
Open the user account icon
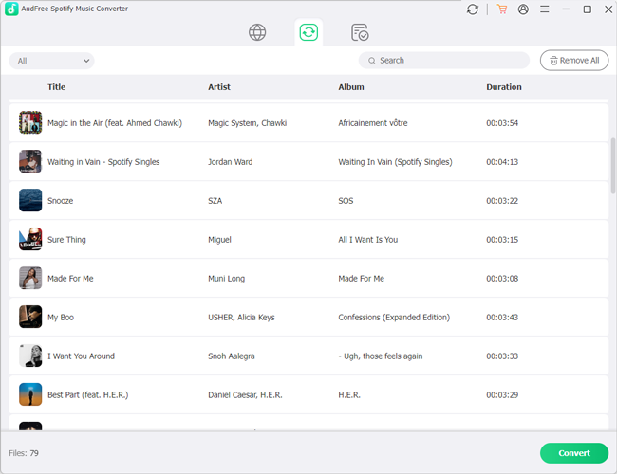click(523, 9)
